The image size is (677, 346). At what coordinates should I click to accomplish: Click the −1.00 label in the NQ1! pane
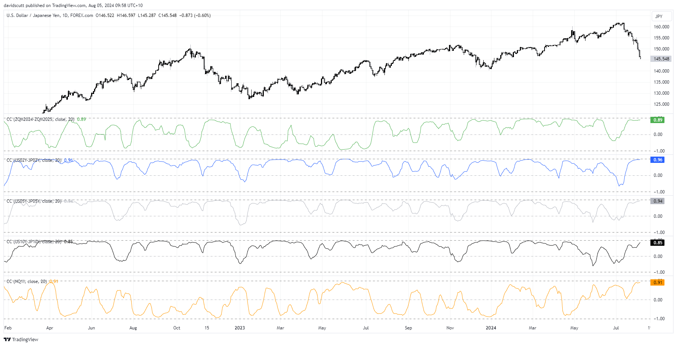659,319
